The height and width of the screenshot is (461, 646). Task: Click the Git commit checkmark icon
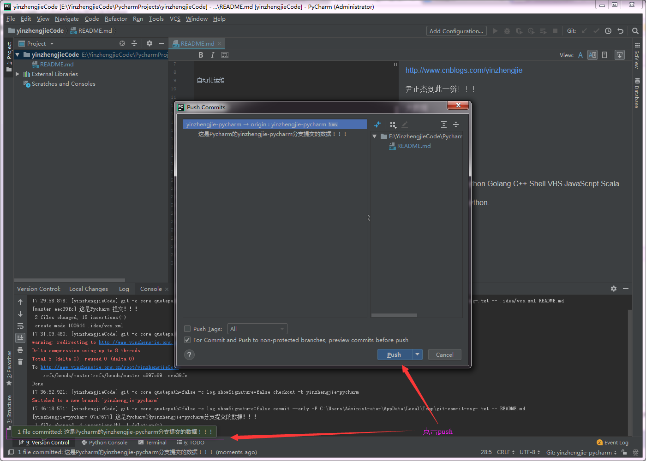point(596,31)
